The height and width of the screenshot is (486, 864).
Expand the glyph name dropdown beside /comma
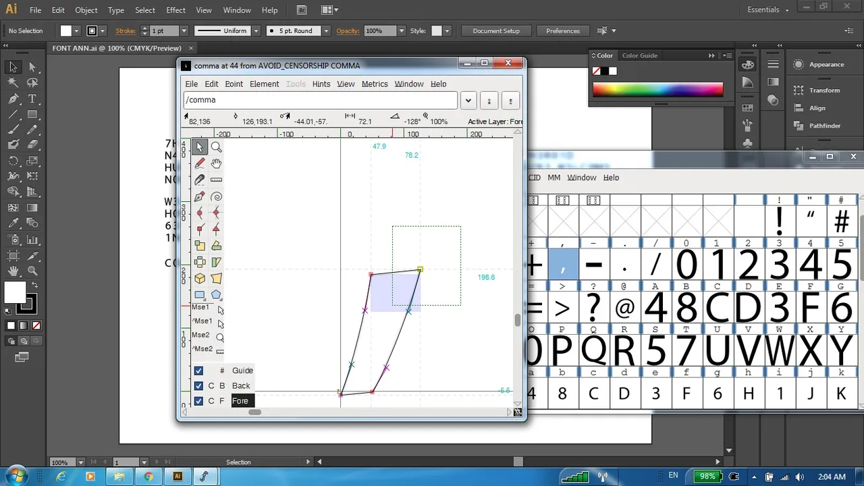click(x=468, y=101)
